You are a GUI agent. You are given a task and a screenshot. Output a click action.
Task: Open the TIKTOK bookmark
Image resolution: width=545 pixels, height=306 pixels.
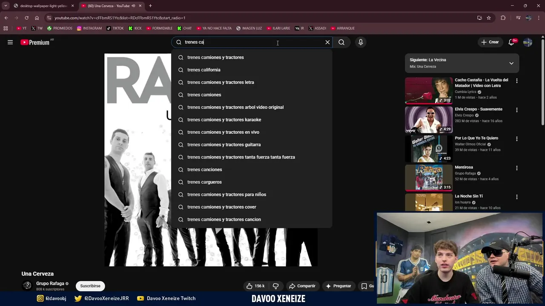coord(115,28)
